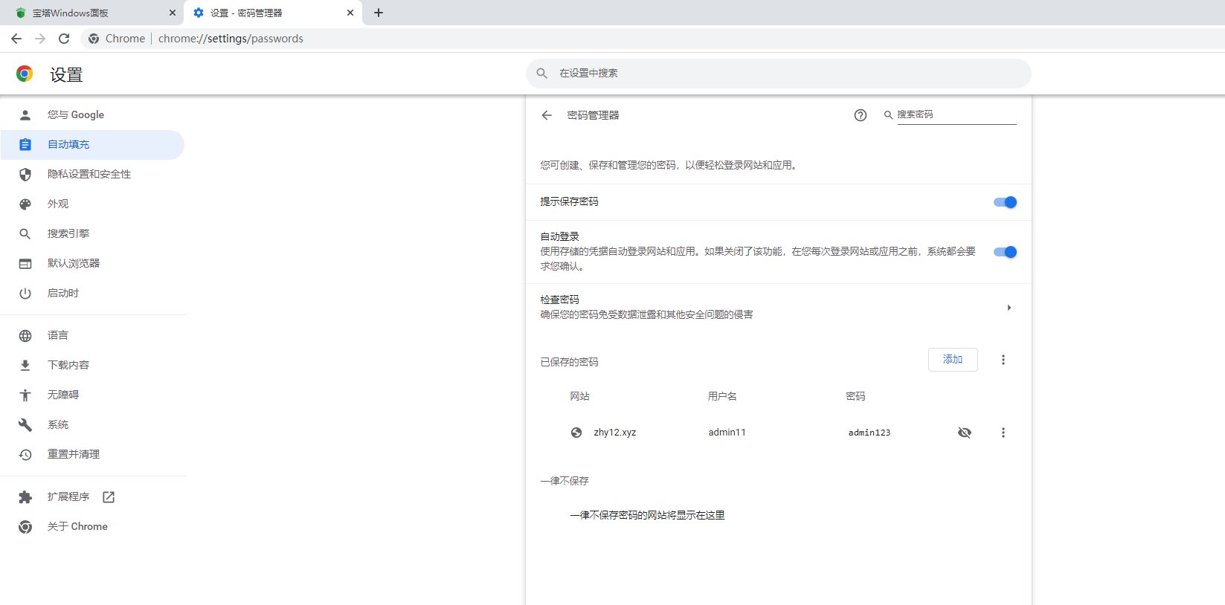The image size is (1225, 605).
Task: Click the username admin11
Action: tap(727, 433)
